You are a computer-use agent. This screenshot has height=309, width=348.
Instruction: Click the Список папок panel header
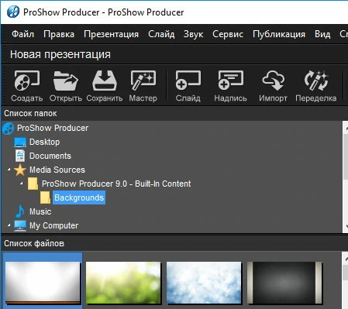click(x=30, y=113)
